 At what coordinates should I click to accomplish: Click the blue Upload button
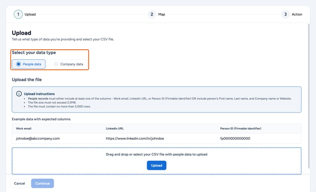click(156, 165)
